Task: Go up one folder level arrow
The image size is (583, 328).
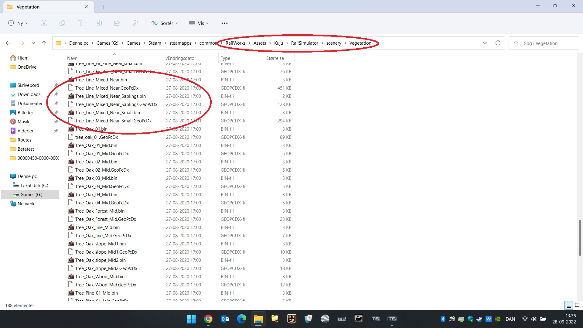Action: [x=44, y=43]
